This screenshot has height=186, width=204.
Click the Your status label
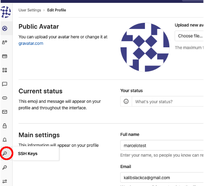coord(131,91)
